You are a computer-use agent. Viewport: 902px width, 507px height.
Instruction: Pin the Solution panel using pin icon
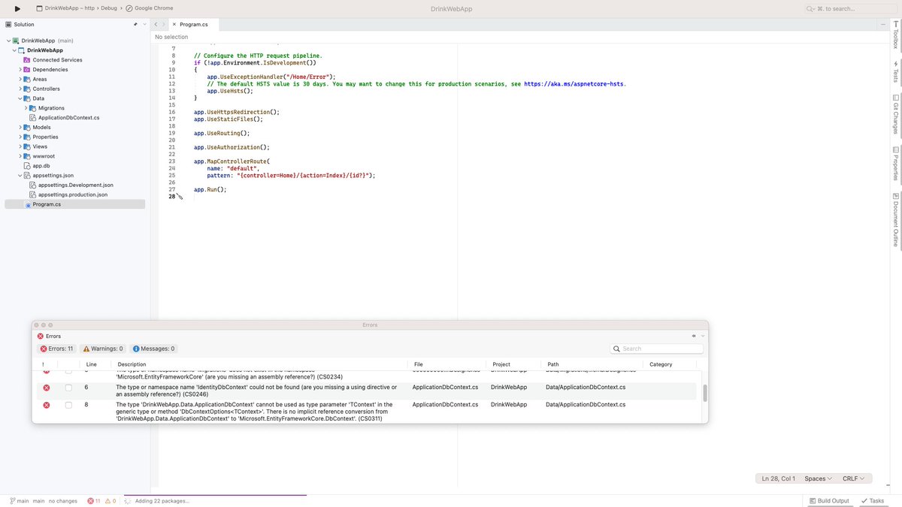click(x=135, y=24)
